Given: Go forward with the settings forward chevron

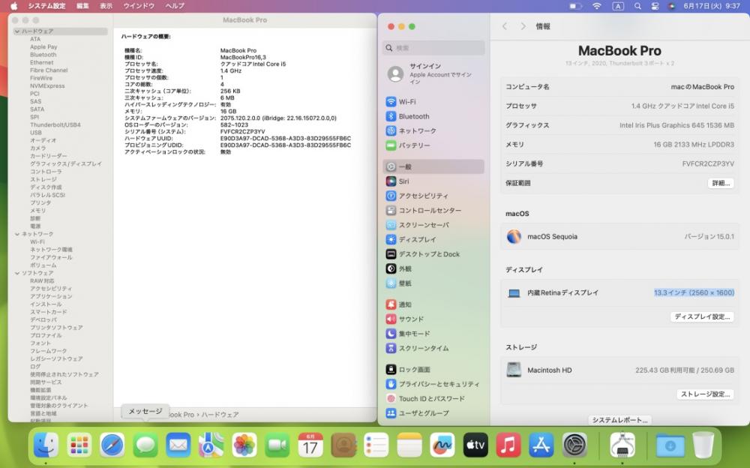Looking at the screenshot, I should click(523, 26).
